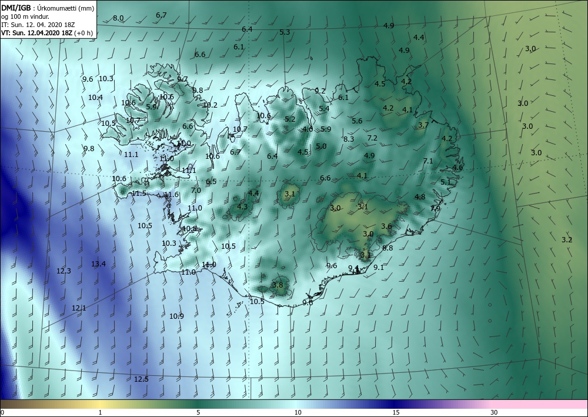This screenshot has height=417, width=588.
Task: Click the 5.1 value on the east coast
Action: (x=446, y=182)
